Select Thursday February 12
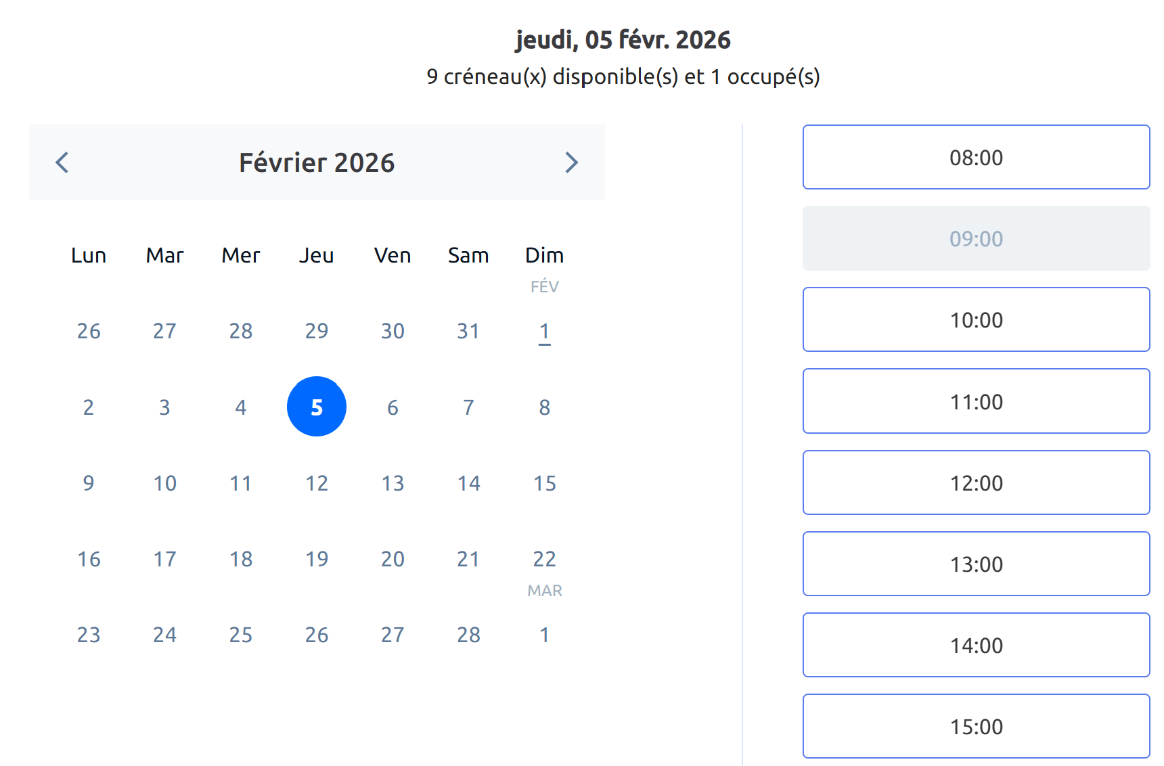1164x766 pixels. tap(316, 482)
